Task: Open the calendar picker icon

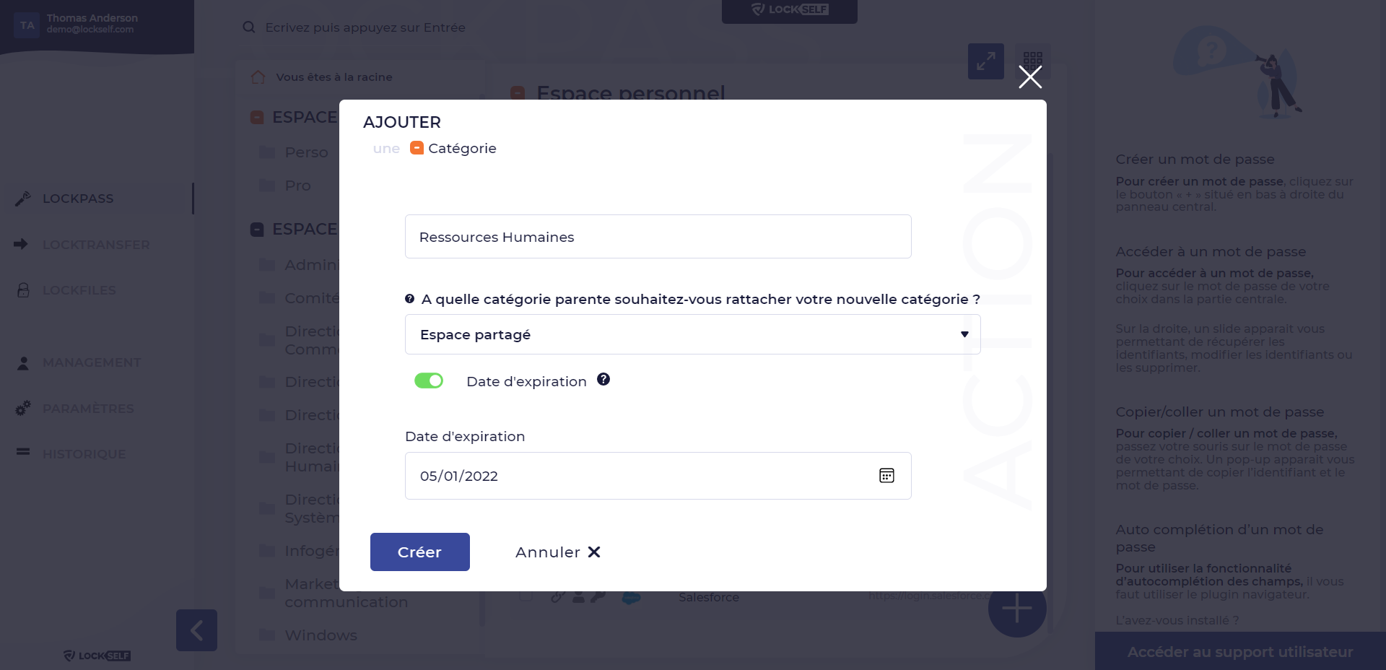Action: coord(886,475)
